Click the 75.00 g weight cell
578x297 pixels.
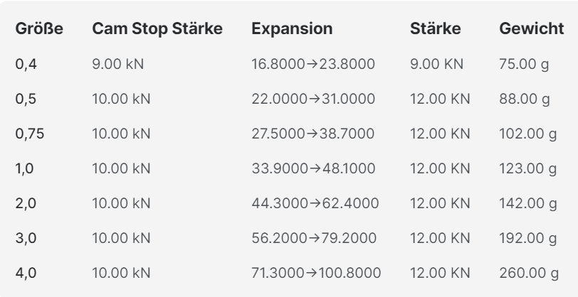point(525,63)
